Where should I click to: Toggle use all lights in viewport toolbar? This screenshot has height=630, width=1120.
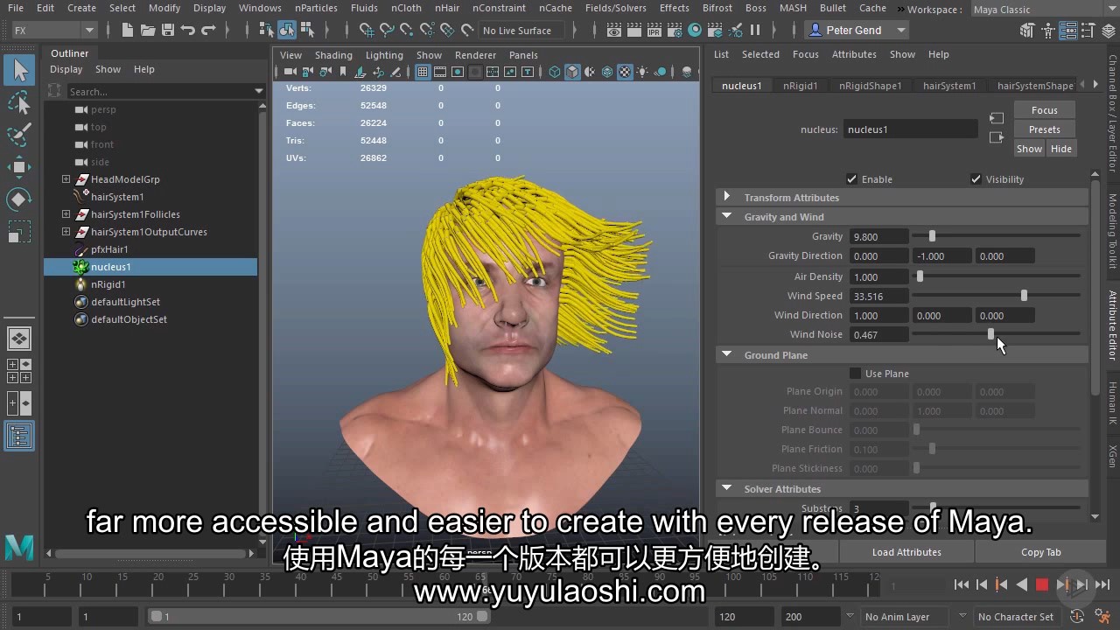click(x=642, y=72)
